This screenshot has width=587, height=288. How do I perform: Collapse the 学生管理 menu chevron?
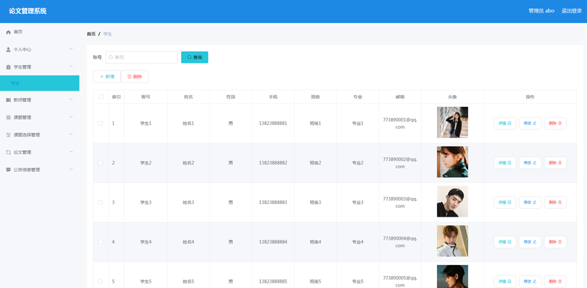71,67
